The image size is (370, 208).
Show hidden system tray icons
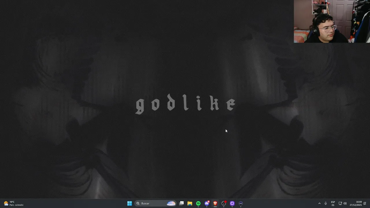point(319,203)
